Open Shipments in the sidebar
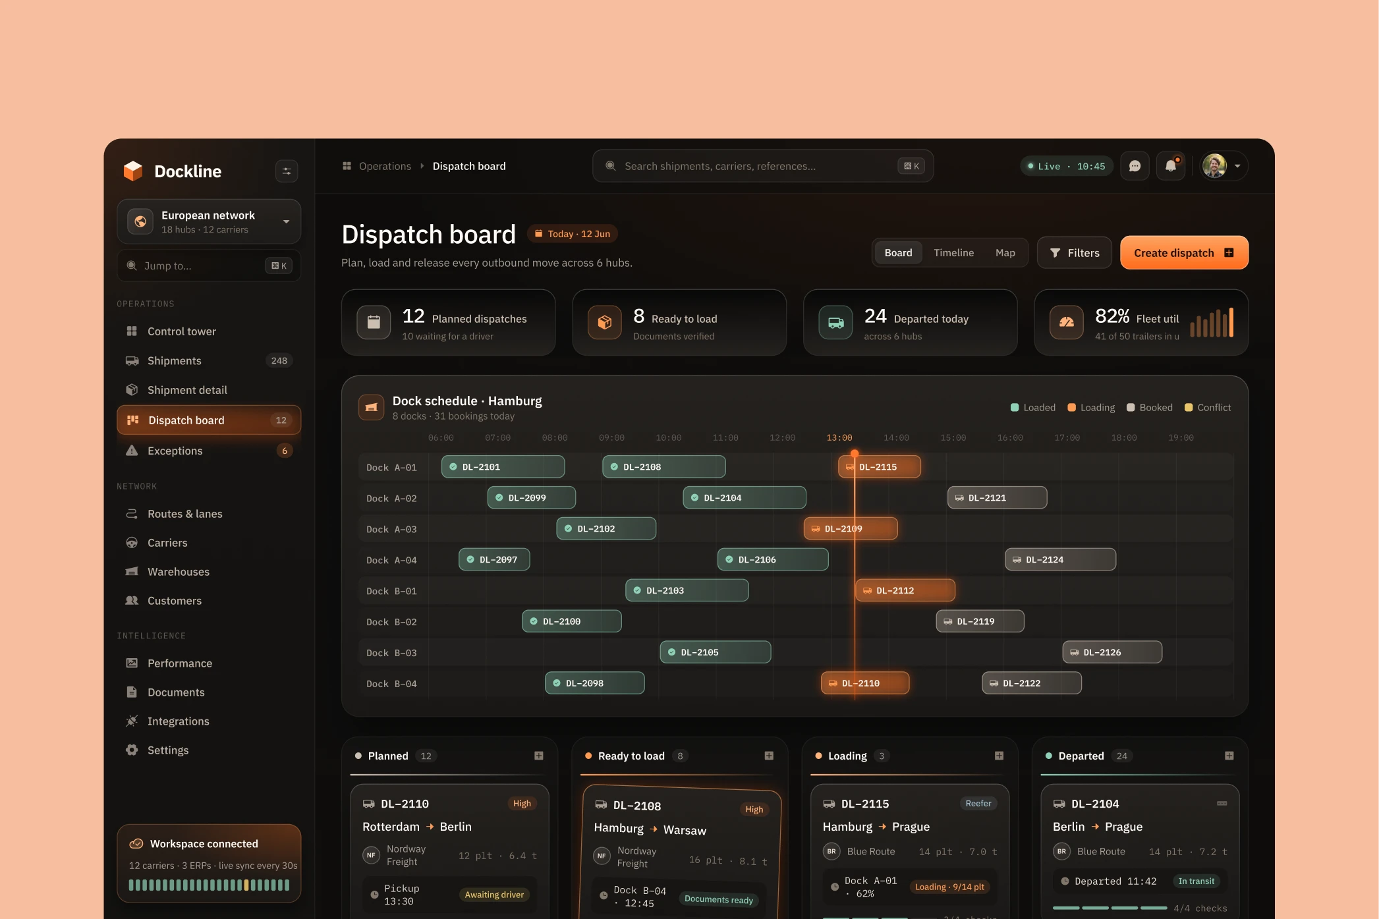This screenshot has height=919, width=1379. coord(209,361)
